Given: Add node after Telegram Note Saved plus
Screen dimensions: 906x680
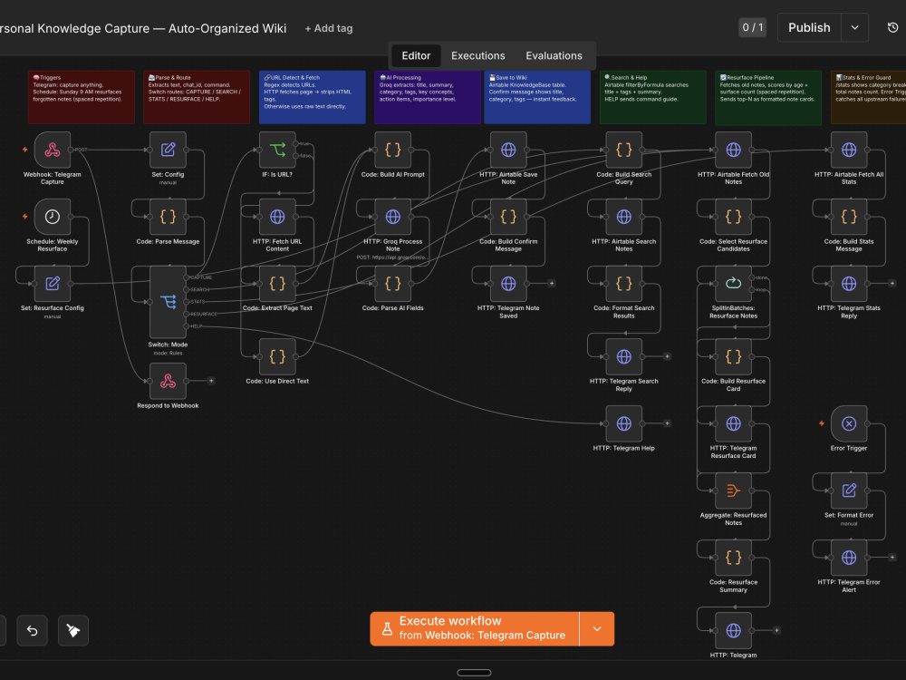Looking at the screenshot, I should tap(552, 283).
